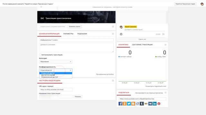
Task: Share the stream on VK
Action: 150,103
